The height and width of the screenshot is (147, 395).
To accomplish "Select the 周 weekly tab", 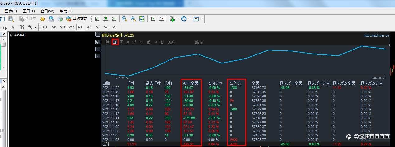I will pyautogui.click(x=121, y=42).
